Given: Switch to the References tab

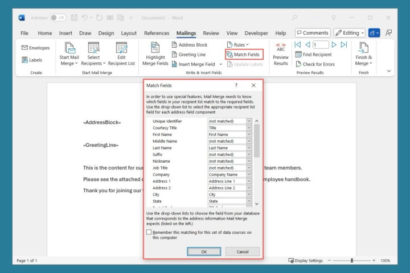Looking at the screenshot, I should 157,33.
